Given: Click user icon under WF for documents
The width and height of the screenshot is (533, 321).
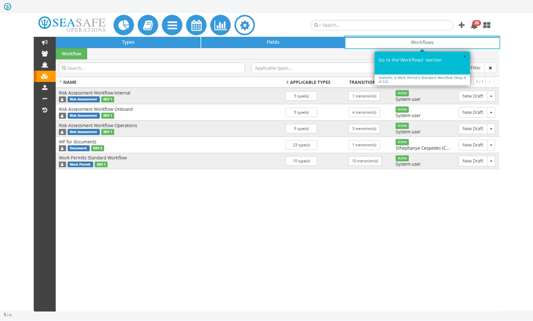Looking at the screenshot, I should [62, 148].
